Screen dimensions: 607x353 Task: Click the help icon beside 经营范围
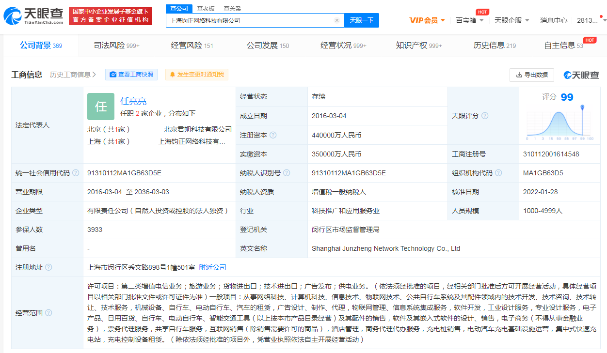[x=48, y=313]
